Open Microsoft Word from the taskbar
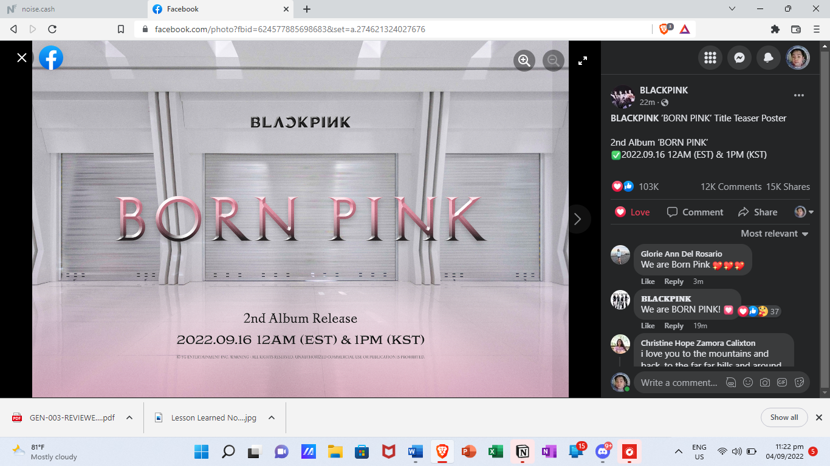Image resolution: width=830 pixels, height=466 pixels. pyautogui.click(x=415, y=452)
